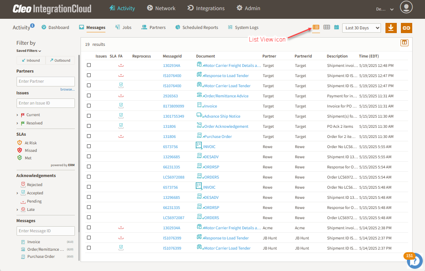The width and height of the screenshot is (425, 271).
Task: Expand the Late acknowledgements arrow
Action: [17, 209]
